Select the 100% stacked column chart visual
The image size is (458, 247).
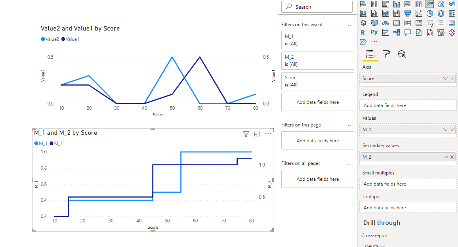click(x=418, y=4)
